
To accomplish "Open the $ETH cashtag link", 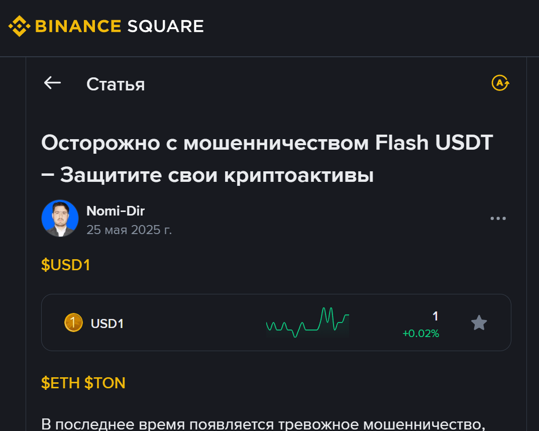I will [60, 383].
